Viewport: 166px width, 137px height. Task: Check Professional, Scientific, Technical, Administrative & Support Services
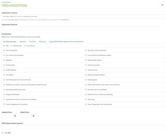(x=4, y=85)
